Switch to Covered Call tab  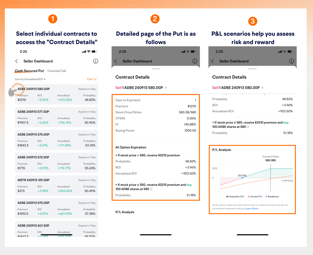57,71
